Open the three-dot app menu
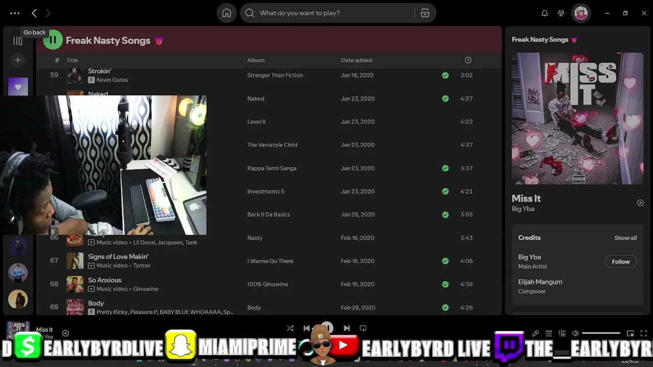The width and height of the screenshot is (653, 367). pos(15,13)
